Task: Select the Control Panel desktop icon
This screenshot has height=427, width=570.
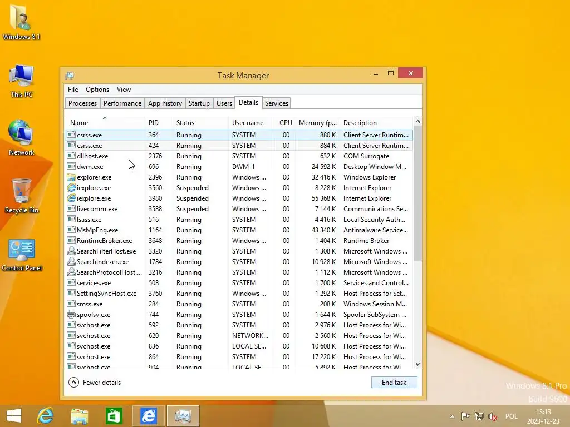Action: pos(22,255)
